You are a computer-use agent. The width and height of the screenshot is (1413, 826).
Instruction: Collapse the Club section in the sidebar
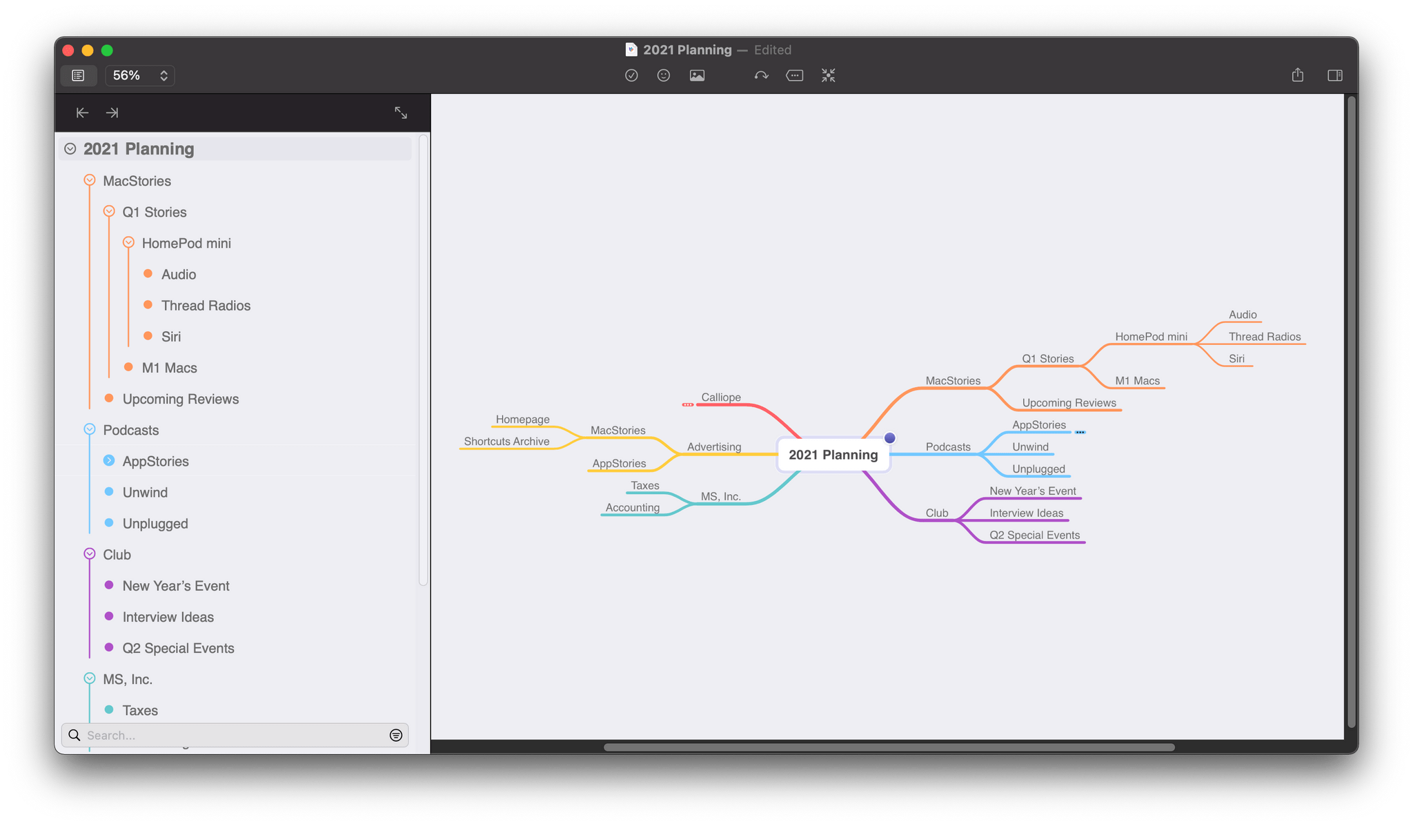[x=90, y=553]
